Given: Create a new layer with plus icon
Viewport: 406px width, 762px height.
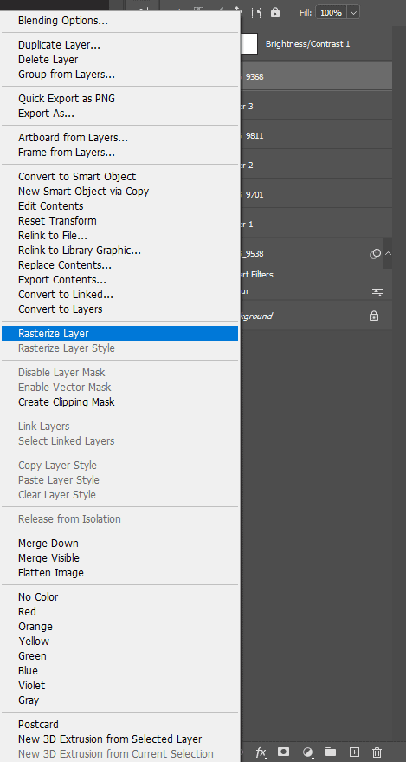Looking at the screenshot, I should [x=354, y=752].
